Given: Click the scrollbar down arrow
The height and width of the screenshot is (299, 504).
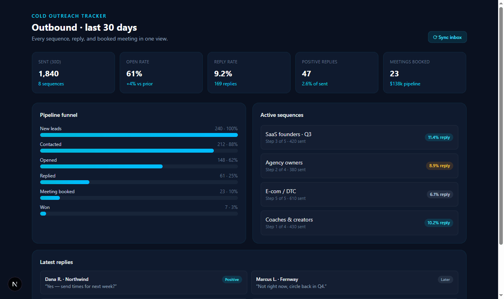Looking at the screenshot, I should [x=501, y=296].
